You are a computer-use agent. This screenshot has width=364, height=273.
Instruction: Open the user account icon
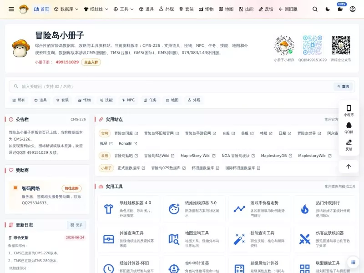coord(352,9)
